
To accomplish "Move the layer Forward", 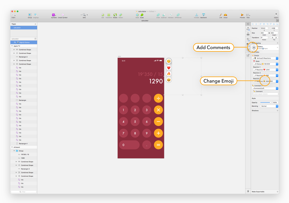I will coord(197,15).
